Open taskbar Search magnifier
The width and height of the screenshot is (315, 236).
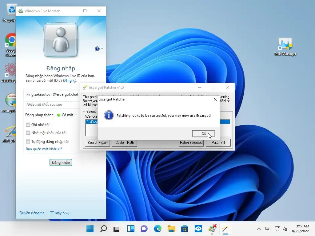[103, 229]
